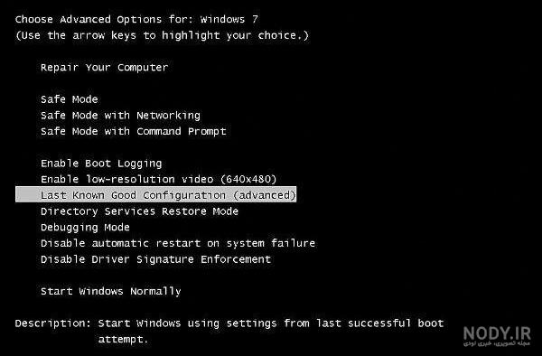Click the arrow keys instruction line
Image resolution: width=542 pixels, height=356 pixels.
(x=162, y=35)
